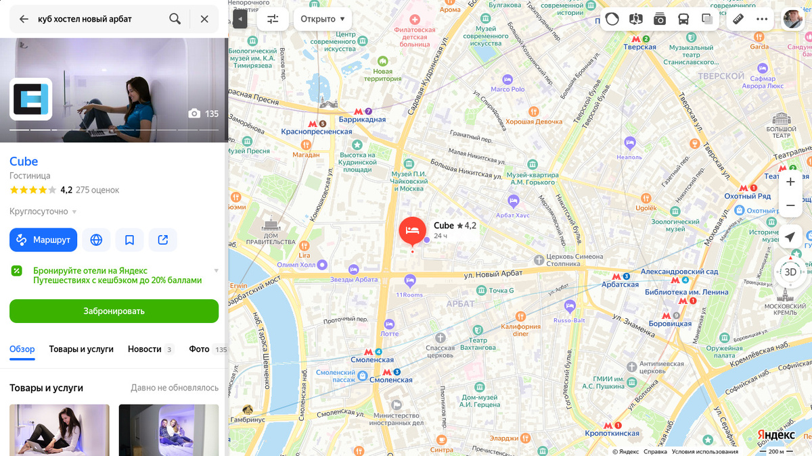Click the my-location arrow button
Screen dimensions: 812x456
790,237
